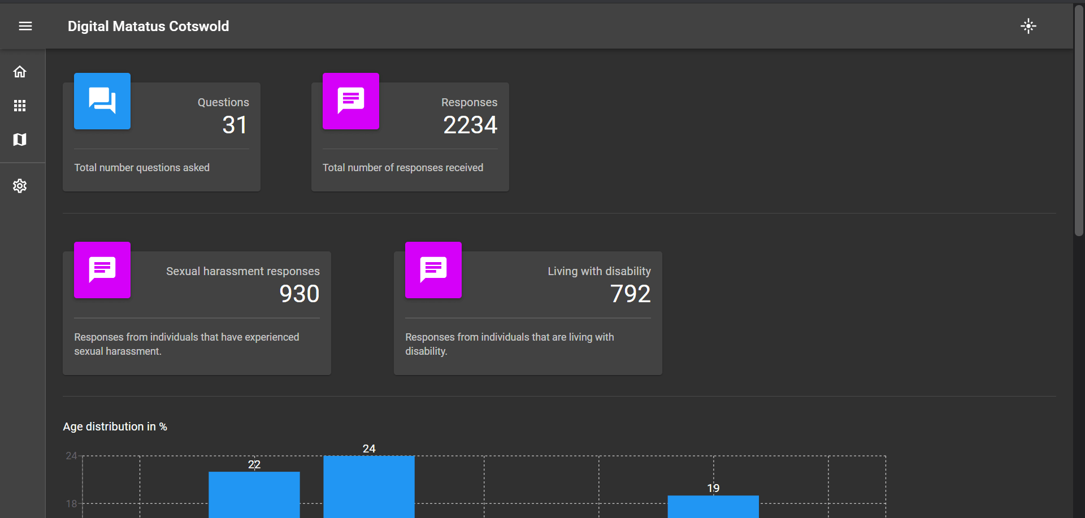Click the Responses message icon

[350, 101]
